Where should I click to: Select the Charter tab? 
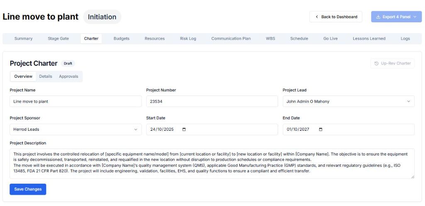click(x=91, y=38)
